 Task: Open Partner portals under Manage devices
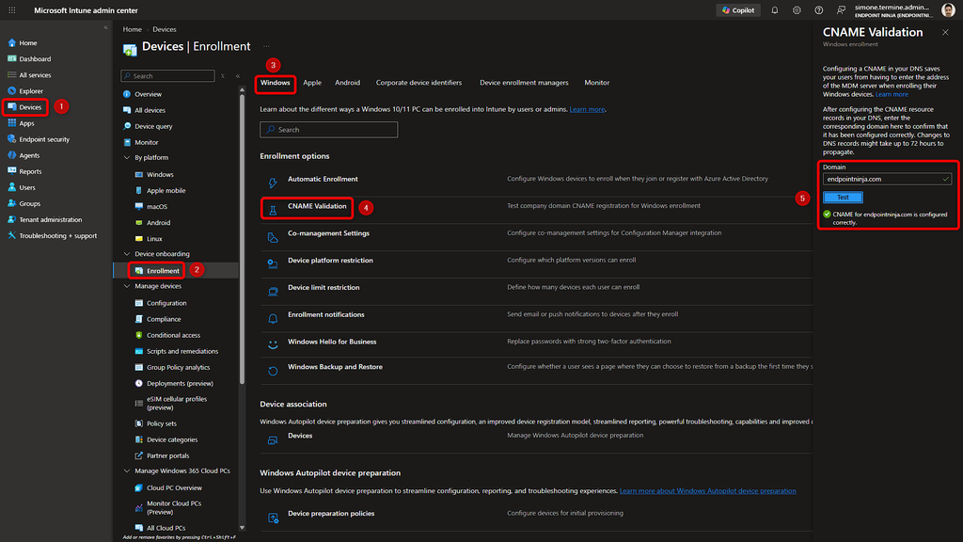tap(167, 455)
